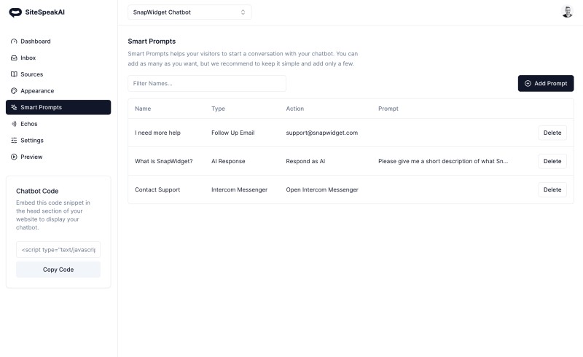Click the chatbot script code field
583x357 pixels.
(58, 249)
